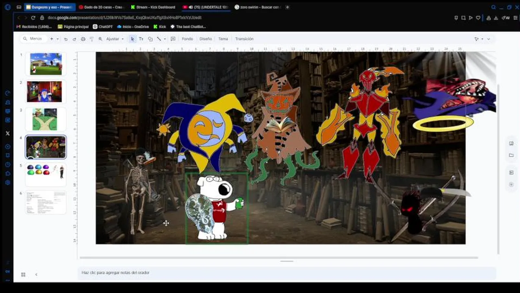Open X (Twitter) in browser sidebar

coord(7,133)
